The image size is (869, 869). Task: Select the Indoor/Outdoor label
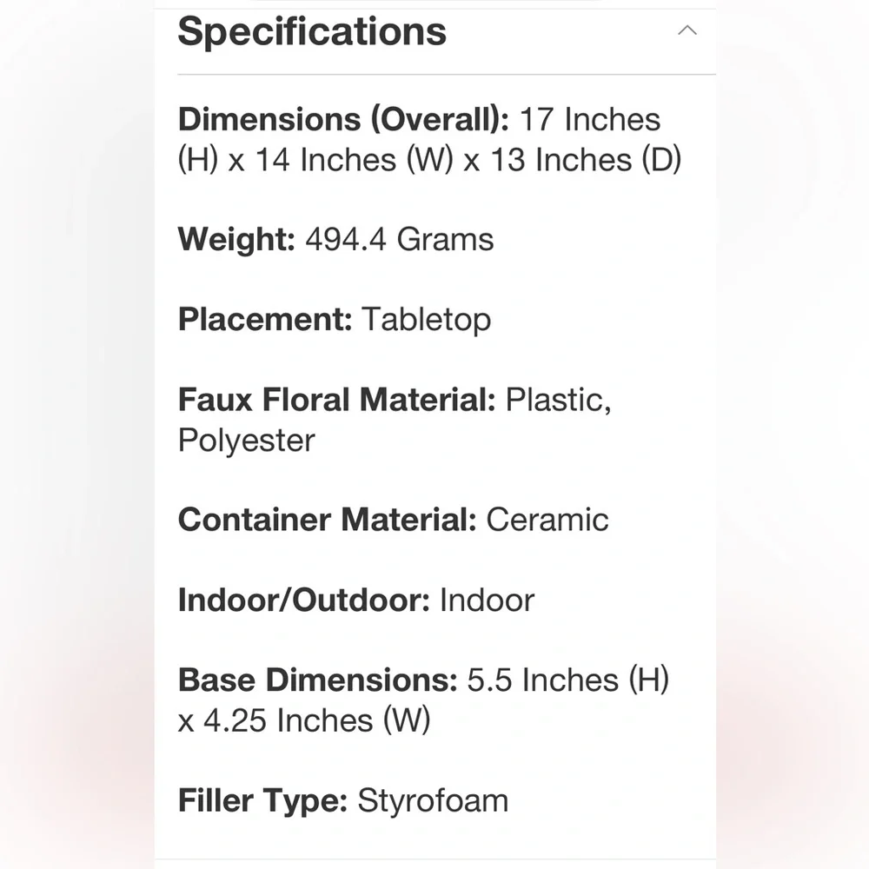pos(304,600)
